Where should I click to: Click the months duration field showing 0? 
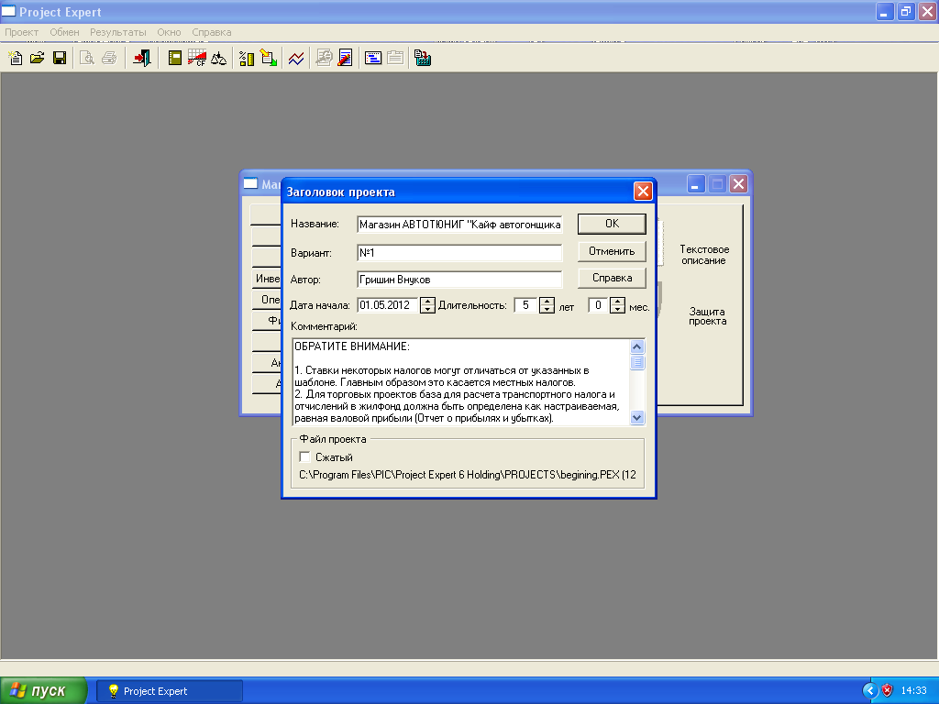pyautogui.click(x=598, y=305)
